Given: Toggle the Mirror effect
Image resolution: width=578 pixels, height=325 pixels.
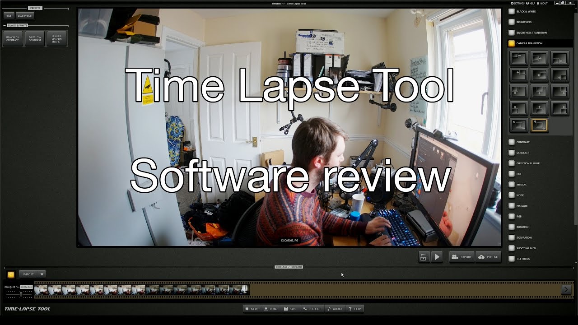Looking at the screenshot, I should [512, 184].
